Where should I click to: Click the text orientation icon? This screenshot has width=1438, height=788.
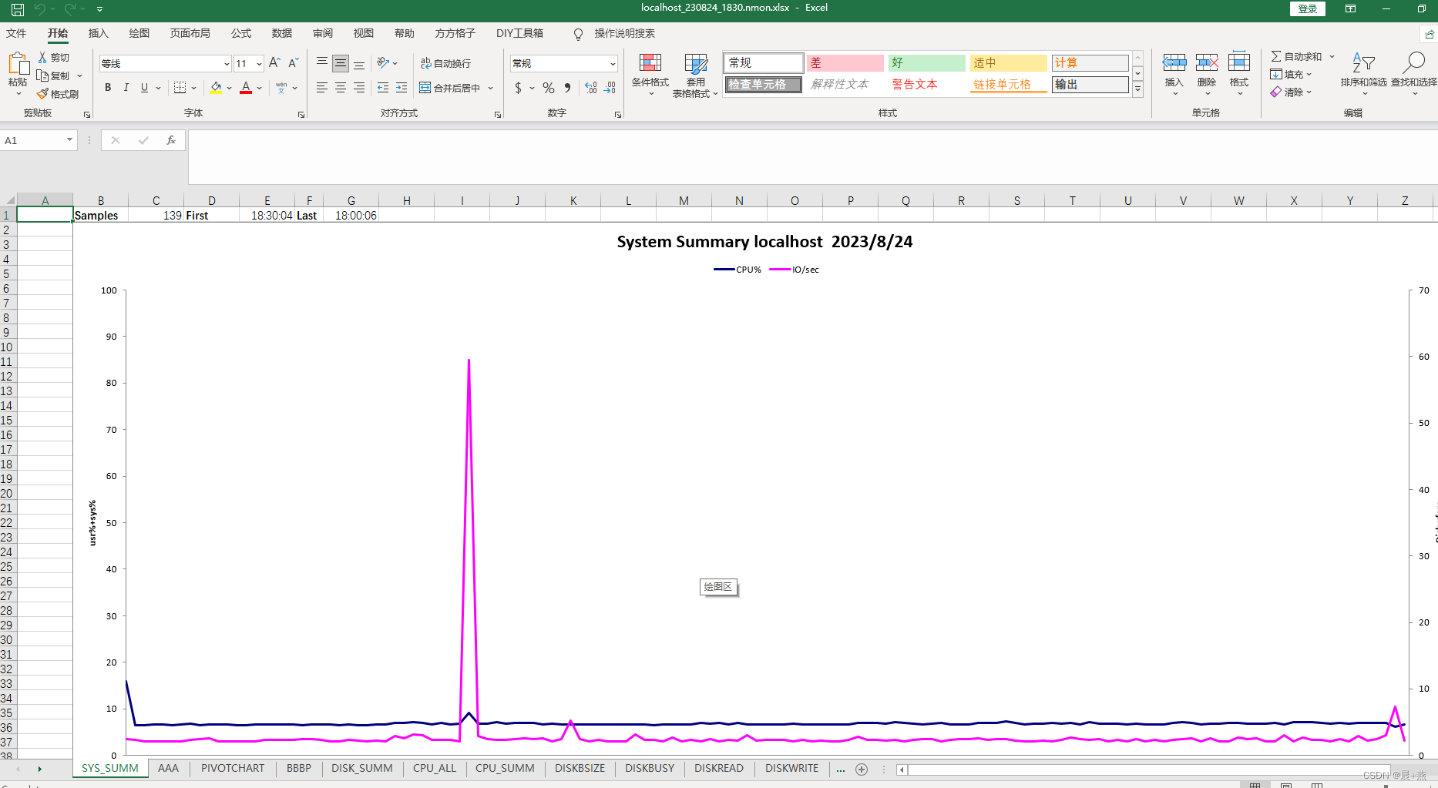point(383,63)
